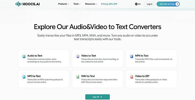Click the WAV to Text file icon
The height and width of the screenshot is (100, 195).
click(x=78, y=77)
